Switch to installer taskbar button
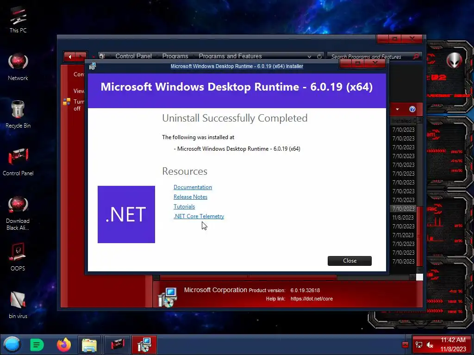Image resolution: width=474 pixels, height=355 pixels. pyautogui.click(x=144, y=344)
